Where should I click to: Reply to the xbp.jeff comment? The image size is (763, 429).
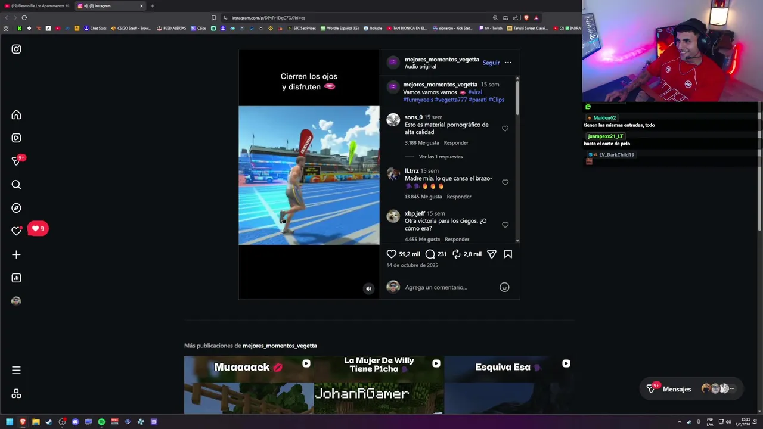pyautogui.click(x=457, y=239)
